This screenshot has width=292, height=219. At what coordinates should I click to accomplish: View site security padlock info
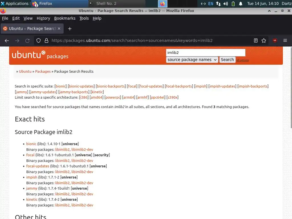point(46,40)
